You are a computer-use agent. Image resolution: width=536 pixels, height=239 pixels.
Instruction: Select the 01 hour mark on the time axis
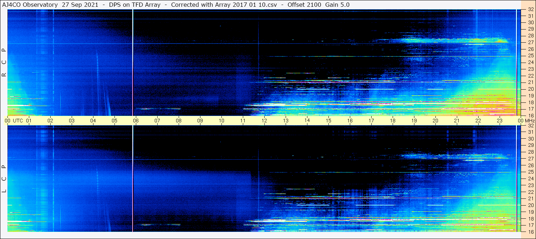click(29, 121)
